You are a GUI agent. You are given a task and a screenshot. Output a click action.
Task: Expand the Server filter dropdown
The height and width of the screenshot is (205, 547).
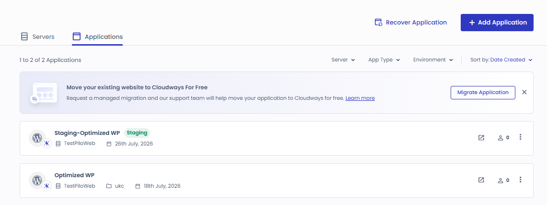point(343,60)
